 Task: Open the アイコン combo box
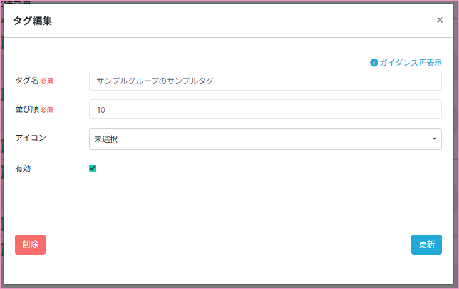click(x=265, y=139)
